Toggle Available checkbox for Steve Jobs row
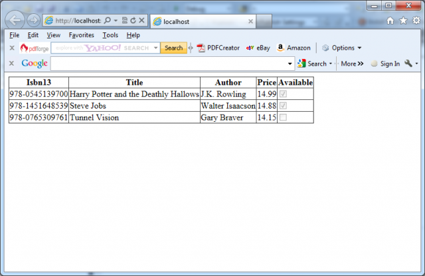The height and width of the screenshot is (276, 425). click(x=283, y=106)
